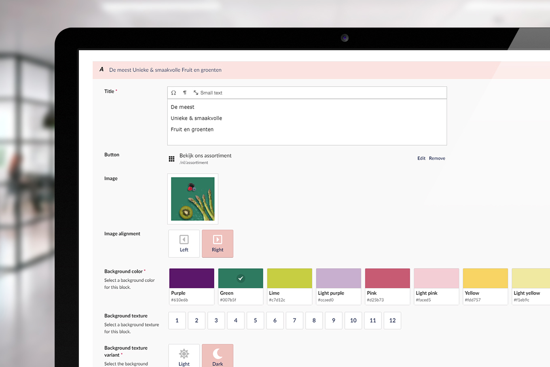Choose the Dark texture variant with the moon icon

click(218, 356)
